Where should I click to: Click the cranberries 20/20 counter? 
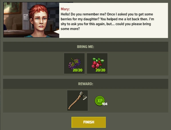(x=100, y=70)
